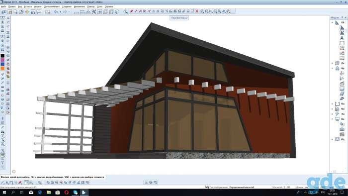Click the red pencil modify icon
Image resolution: width=348 pixels, height=196 pixels.
point(131,11)
